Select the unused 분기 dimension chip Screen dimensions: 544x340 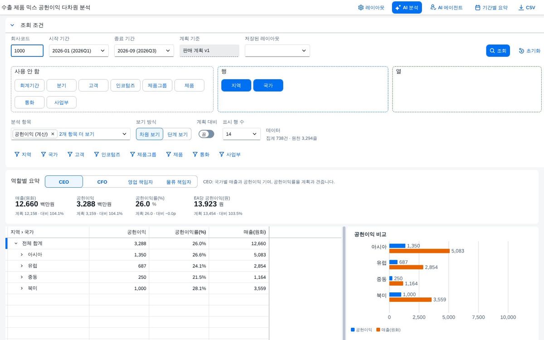[61, 85]
